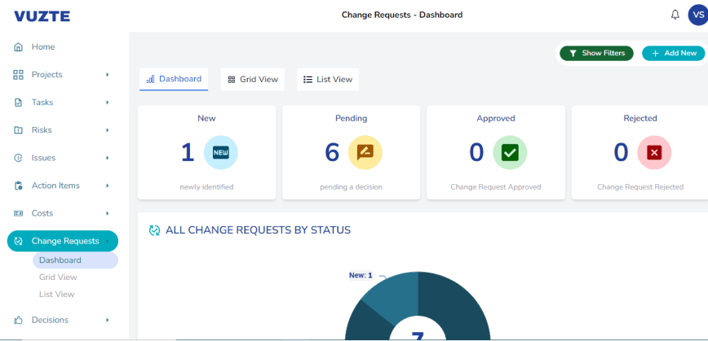Switch to the Grid View tab
The height and width of the screenshot is (341, 708).
click(x=253, y=80)
